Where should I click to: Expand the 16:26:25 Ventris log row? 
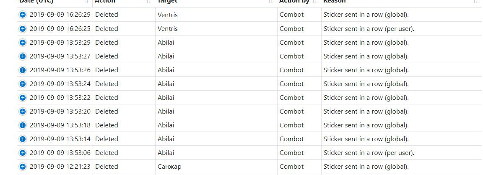[23, 29]
